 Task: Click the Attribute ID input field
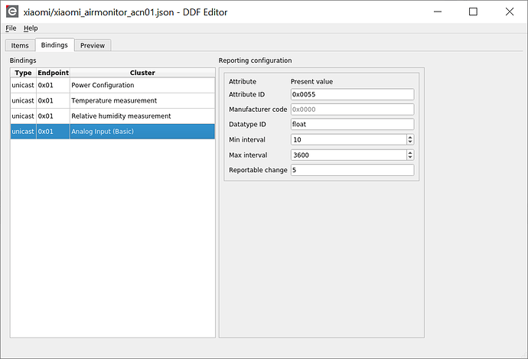tap(352, 94)
